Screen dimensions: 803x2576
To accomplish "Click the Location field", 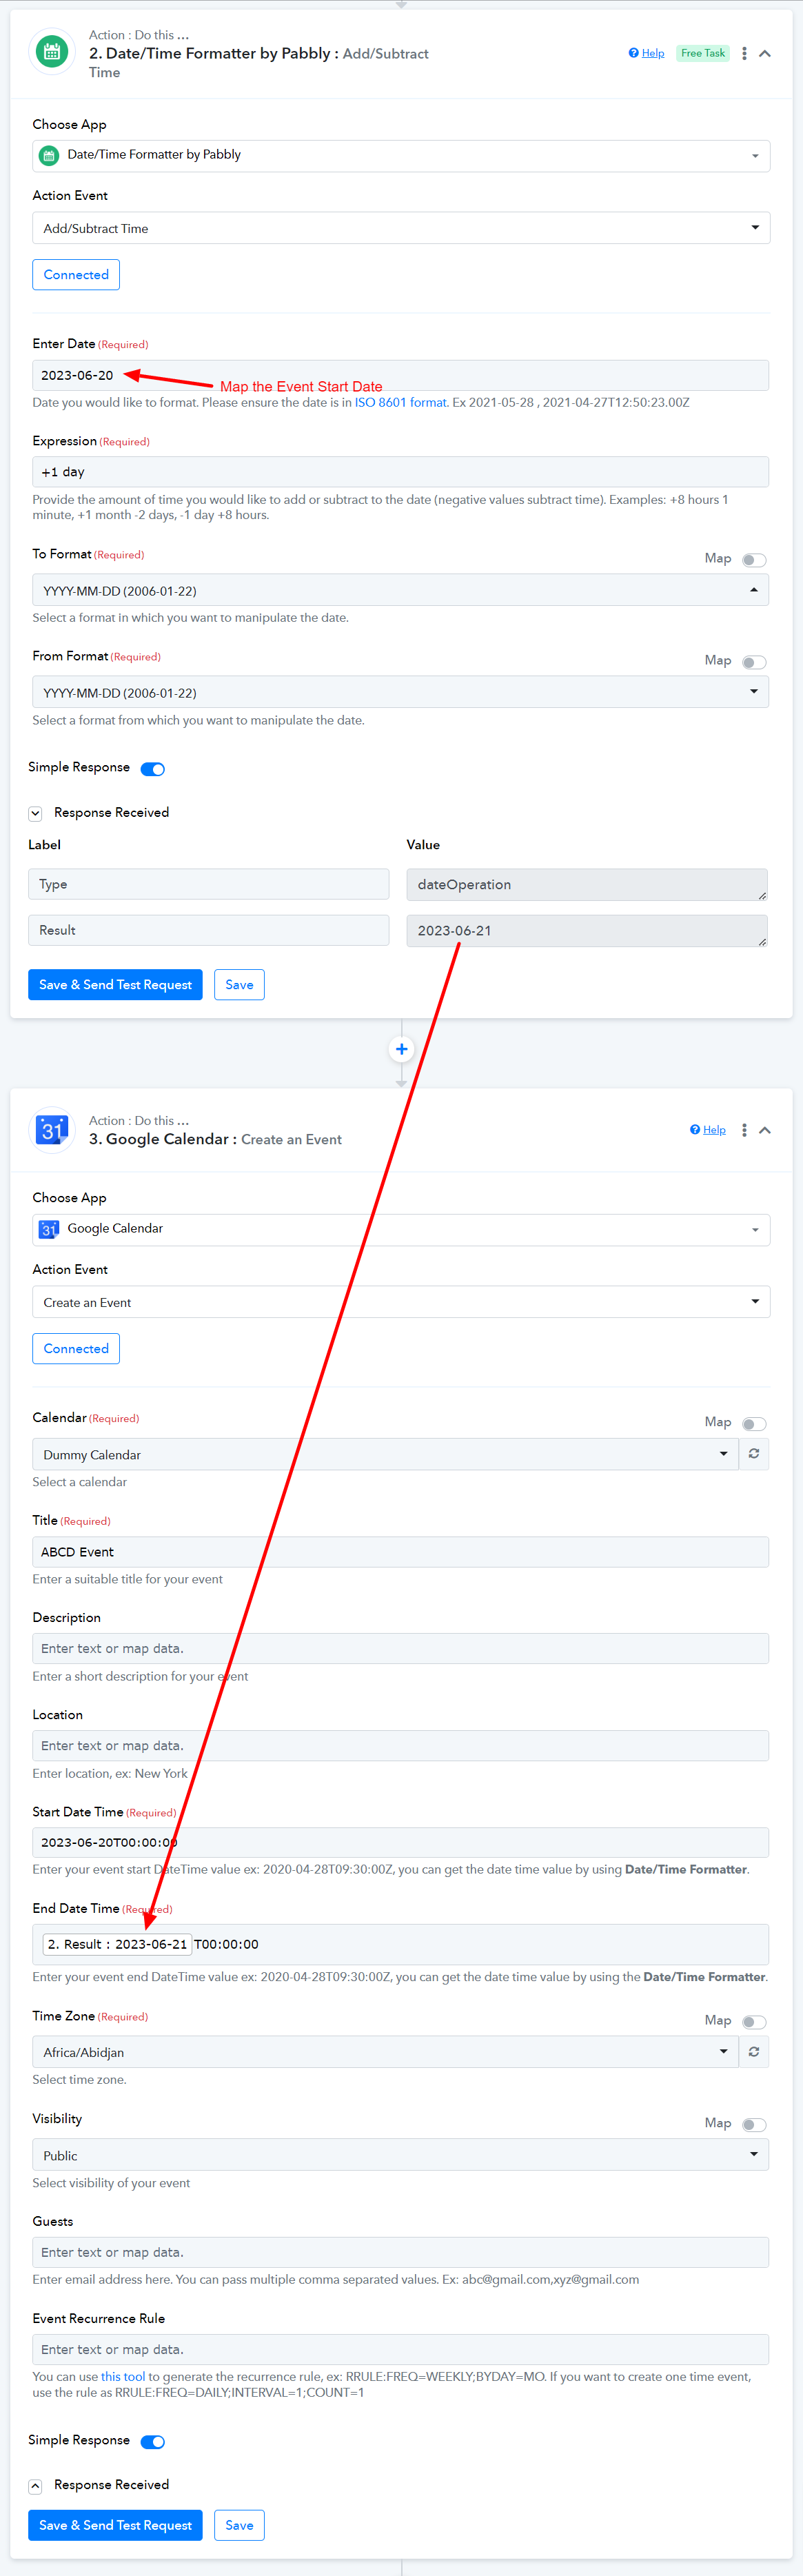I will [x=401, y=1746].
